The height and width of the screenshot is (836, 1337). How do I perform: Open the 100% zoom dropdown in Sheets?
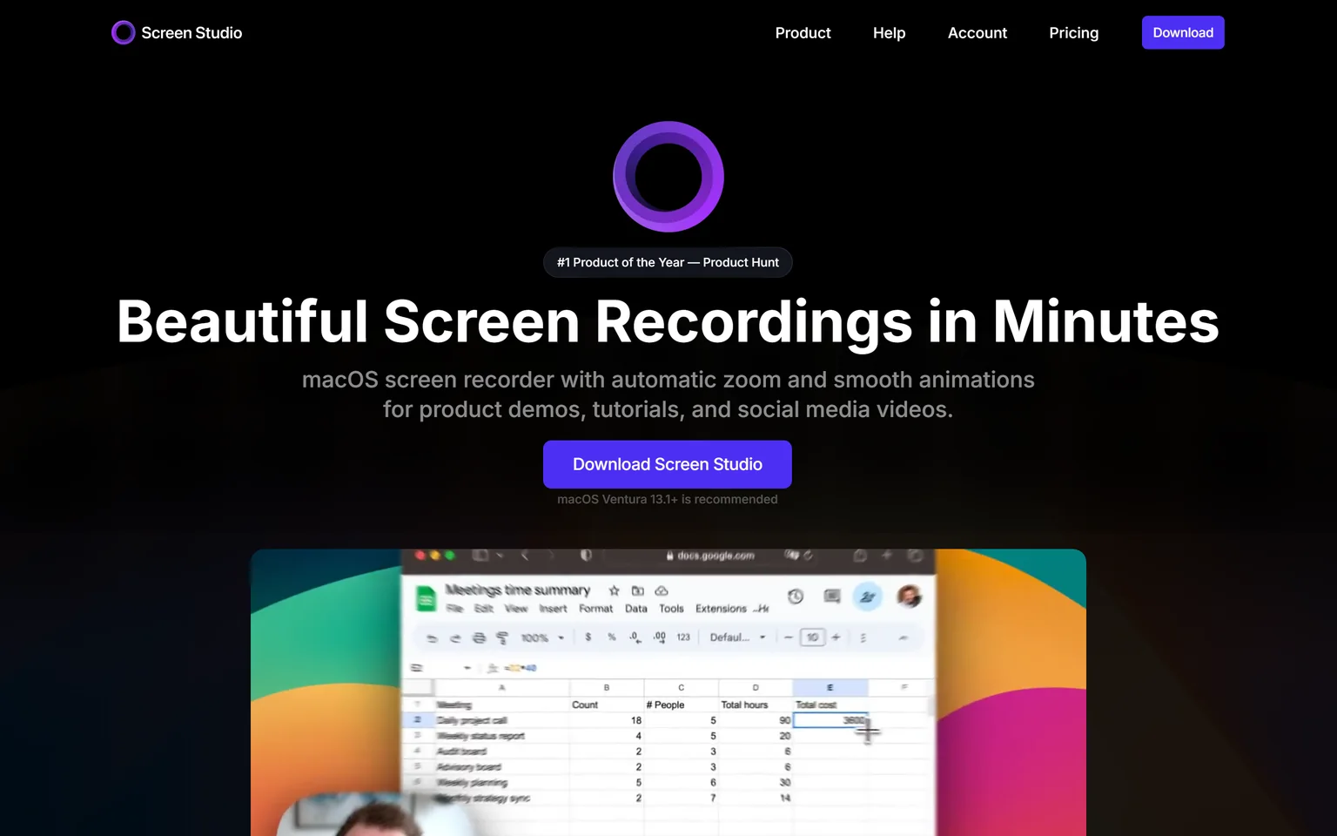click(x=542, y=638)
